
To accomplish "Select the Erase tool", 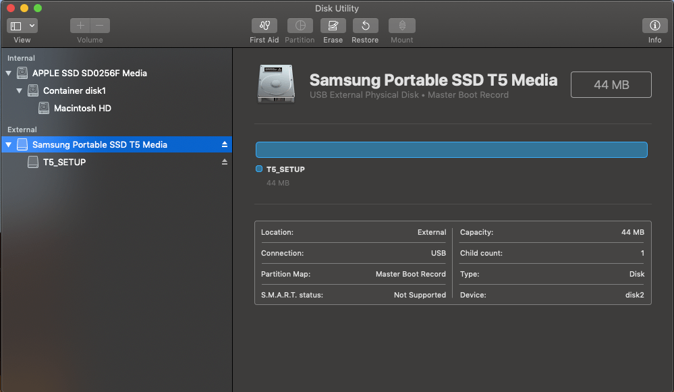I will click(333, 27).
